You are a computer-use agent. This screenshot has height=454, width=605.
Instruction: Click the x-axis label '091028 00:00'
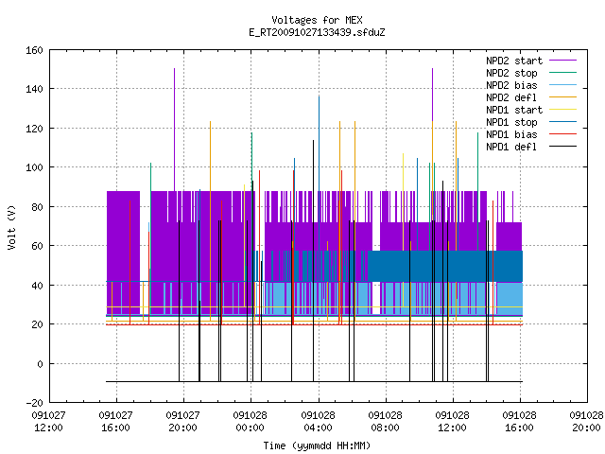pos(250,422)
